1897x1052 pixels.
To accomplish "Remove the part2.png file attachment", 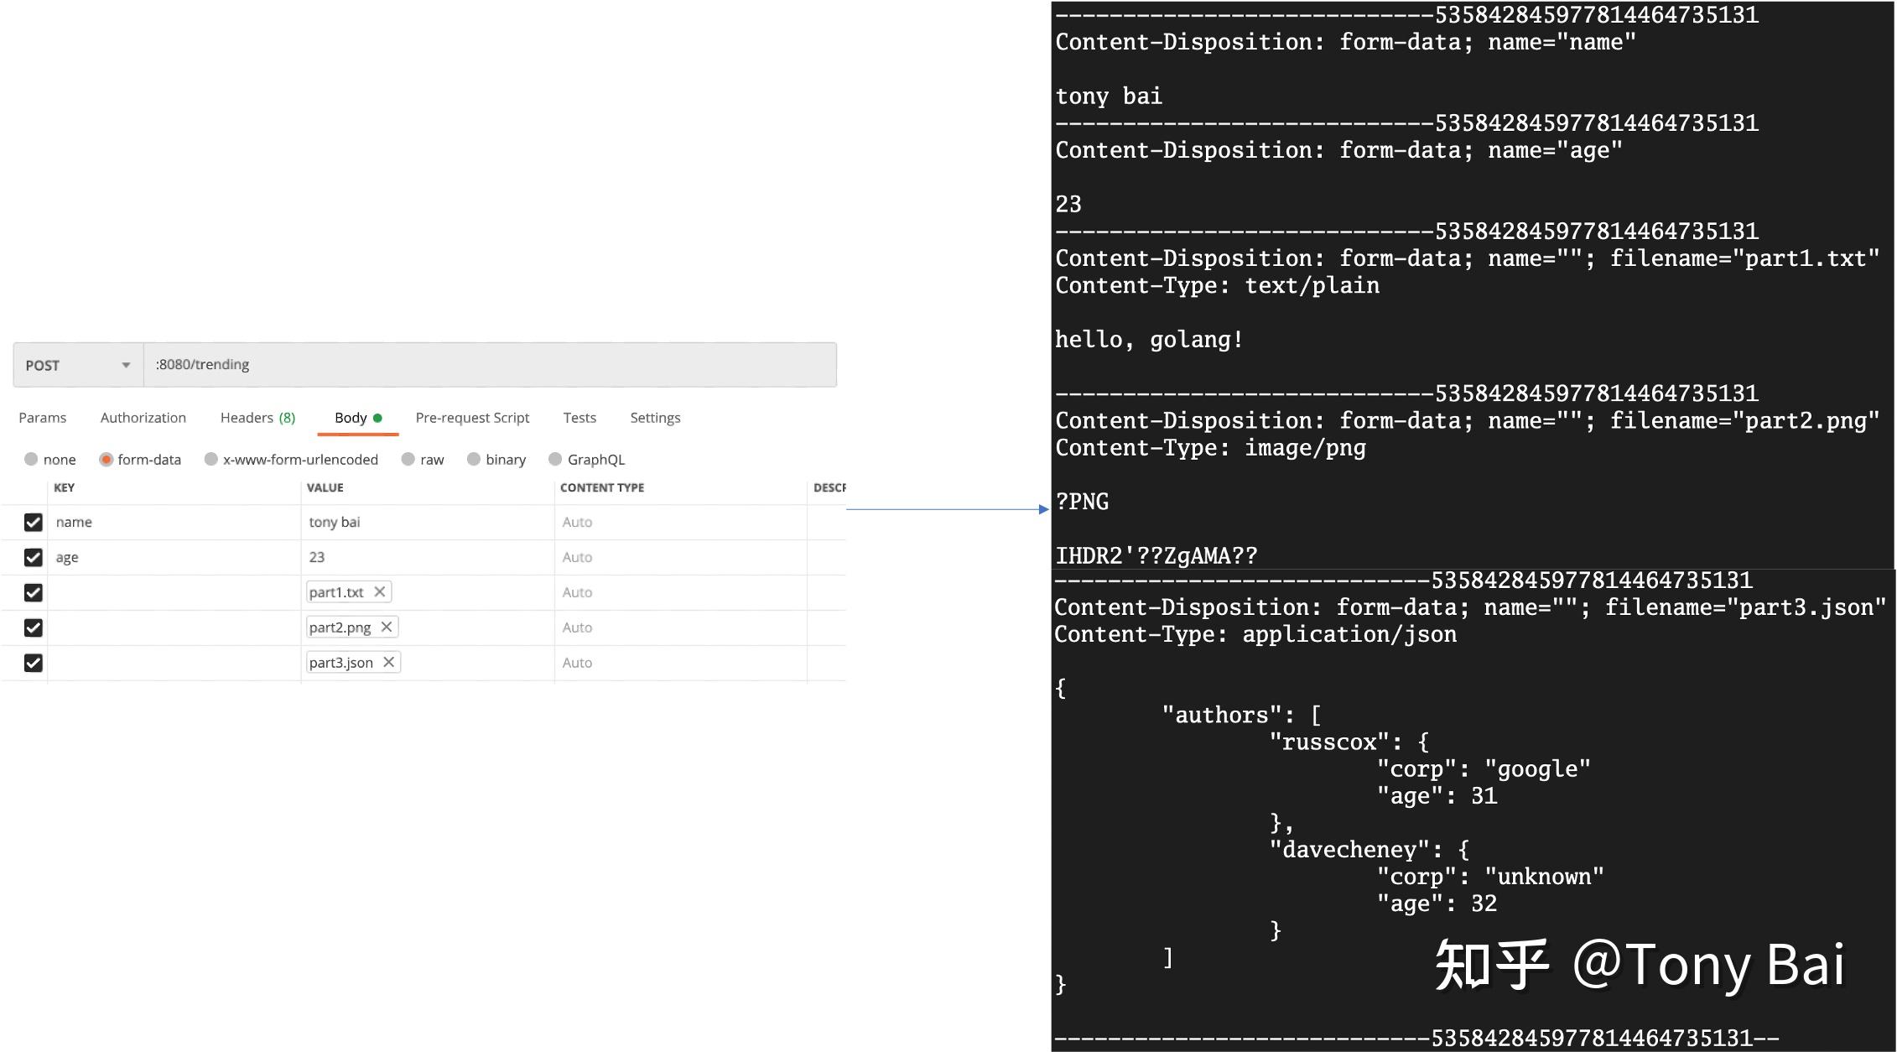I will (387, 627).
